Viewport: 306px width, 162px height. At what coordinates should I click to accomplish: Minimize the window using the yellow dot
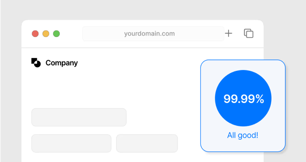(46, 34)
